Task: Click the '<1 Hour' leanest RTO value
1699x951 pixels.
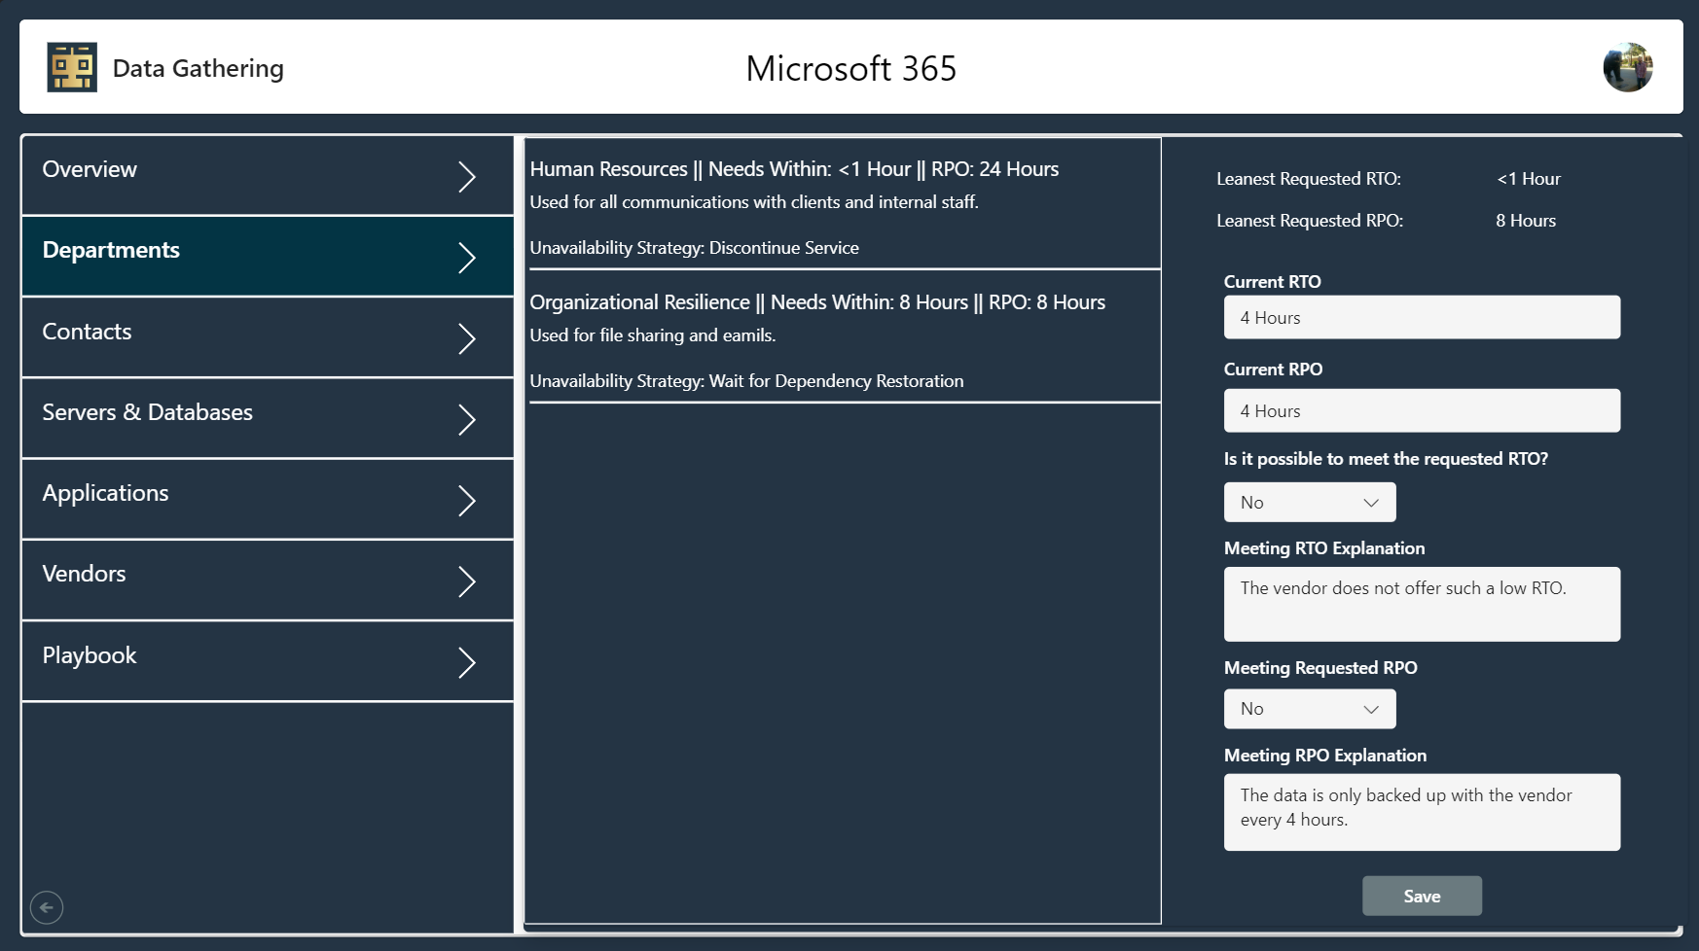Action: pos(1528,179)
